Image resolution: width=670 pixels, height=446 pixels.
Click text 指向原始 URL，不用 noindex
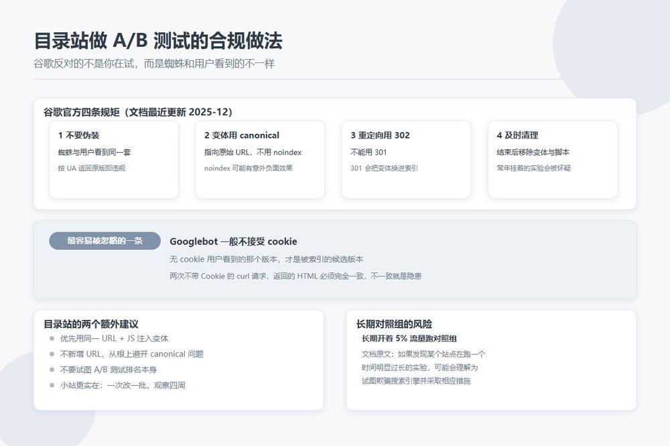pyautogui.click(x=253, y=152)
